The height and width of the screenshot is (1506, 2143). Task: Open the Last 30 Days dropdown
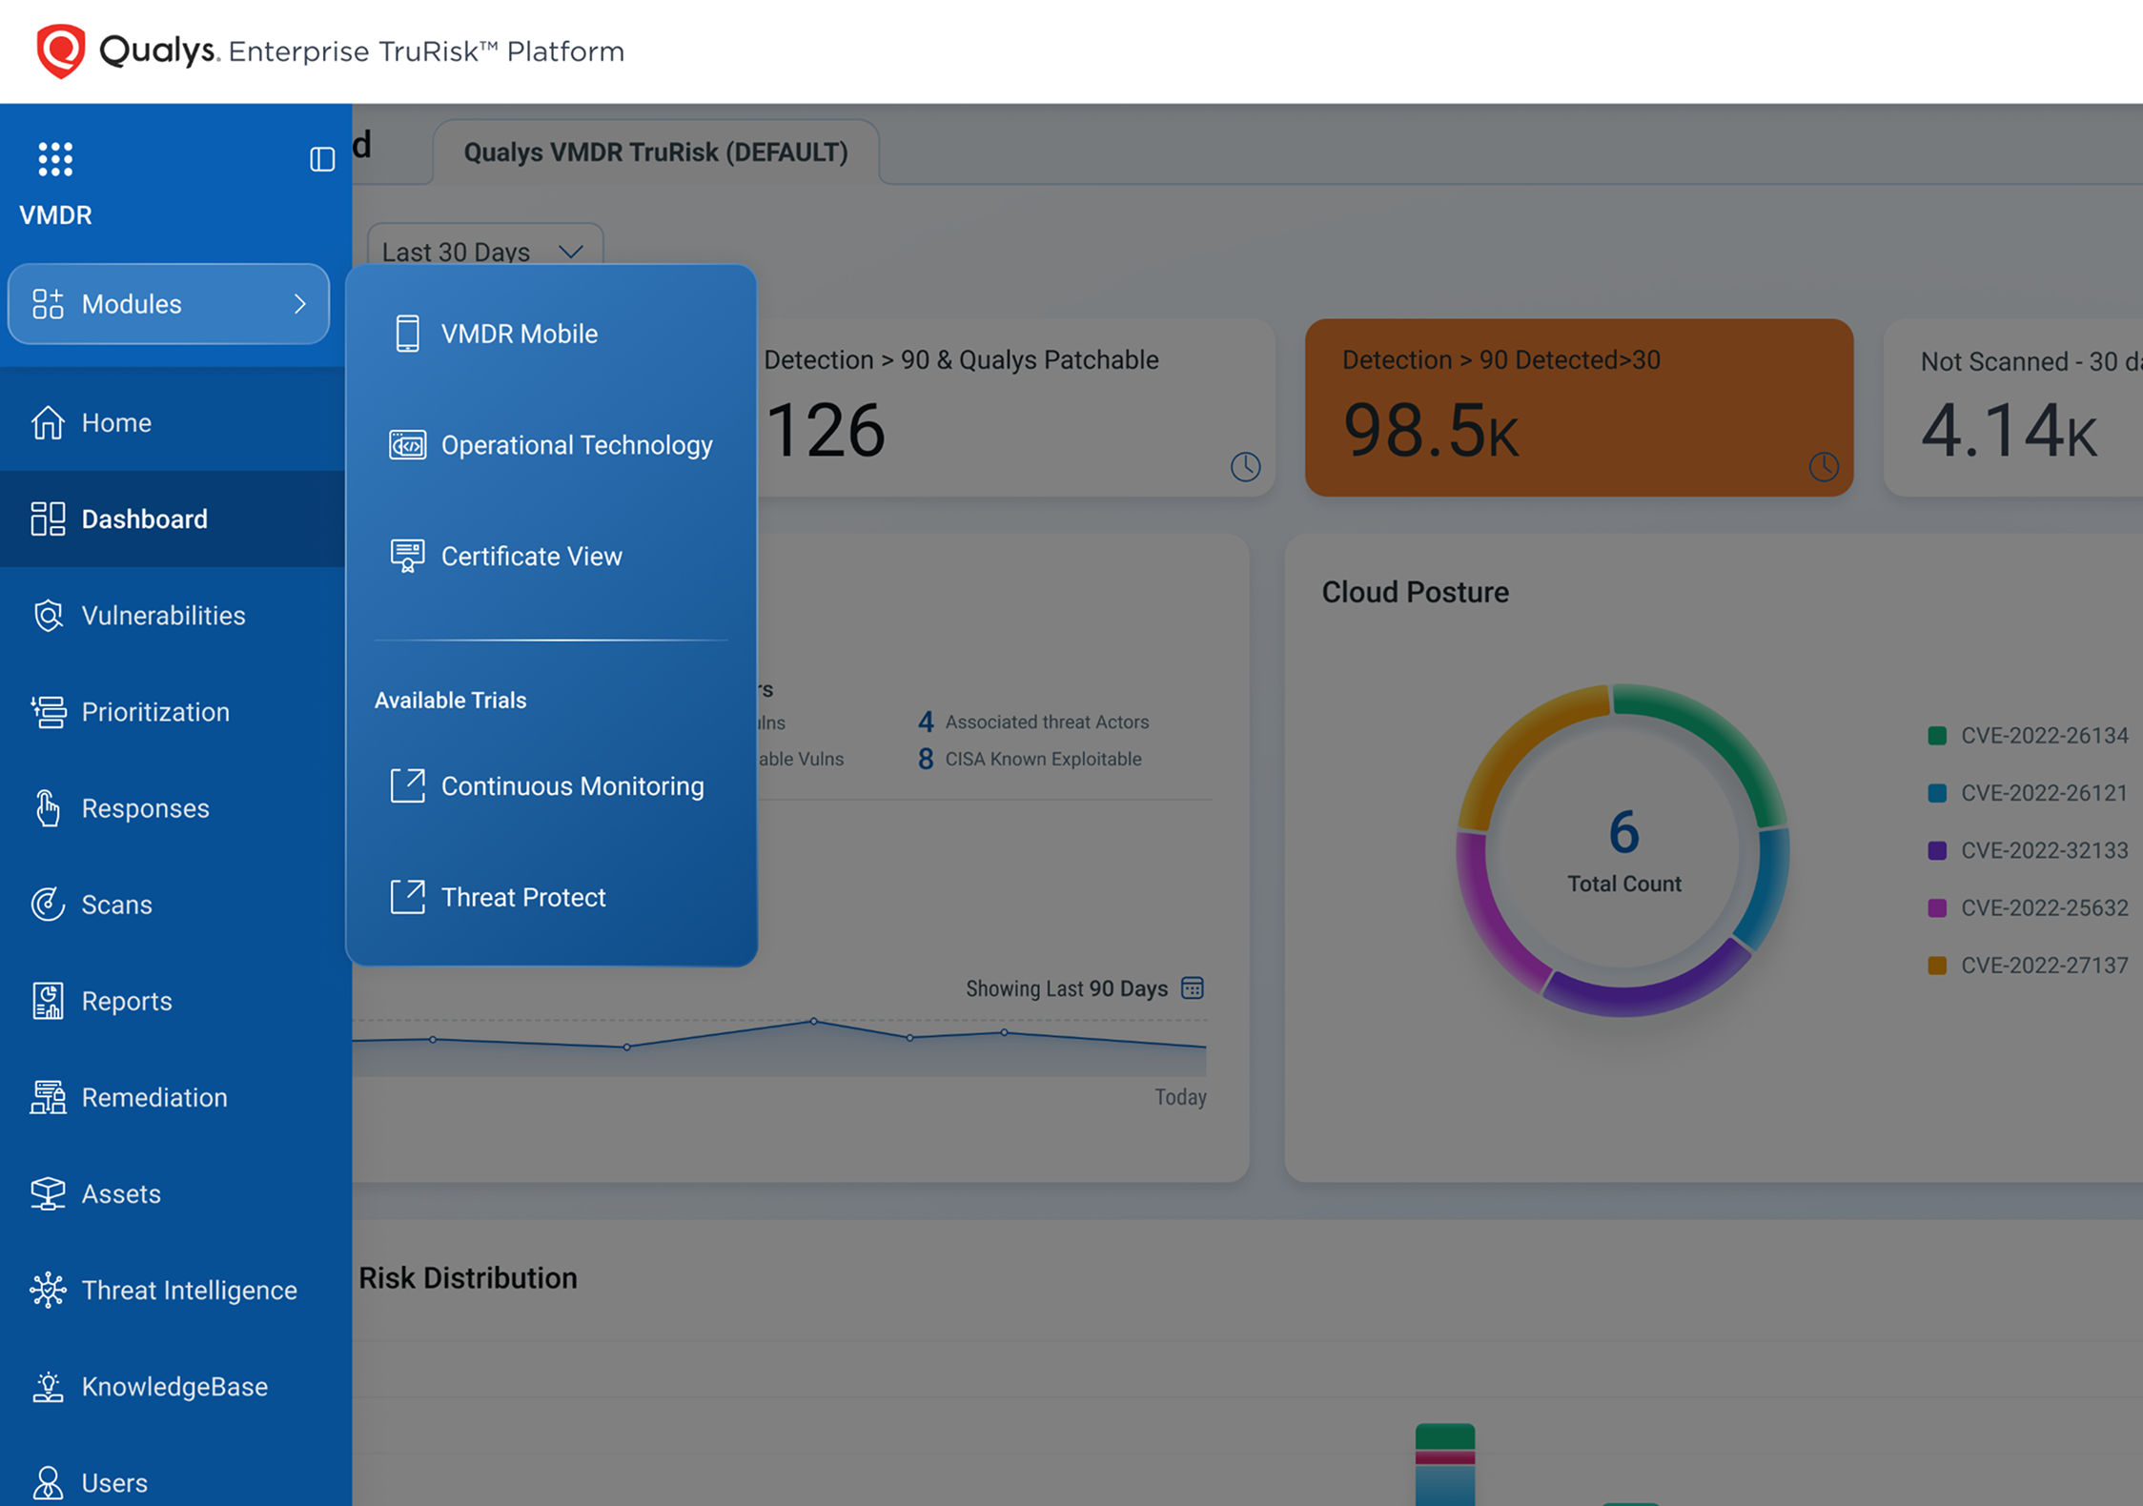[485, 250]
